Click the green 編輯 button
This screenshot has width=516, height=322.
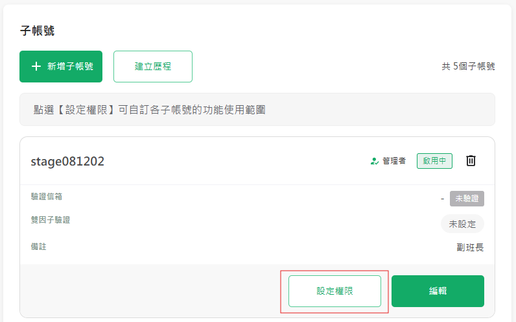(438, 291)
